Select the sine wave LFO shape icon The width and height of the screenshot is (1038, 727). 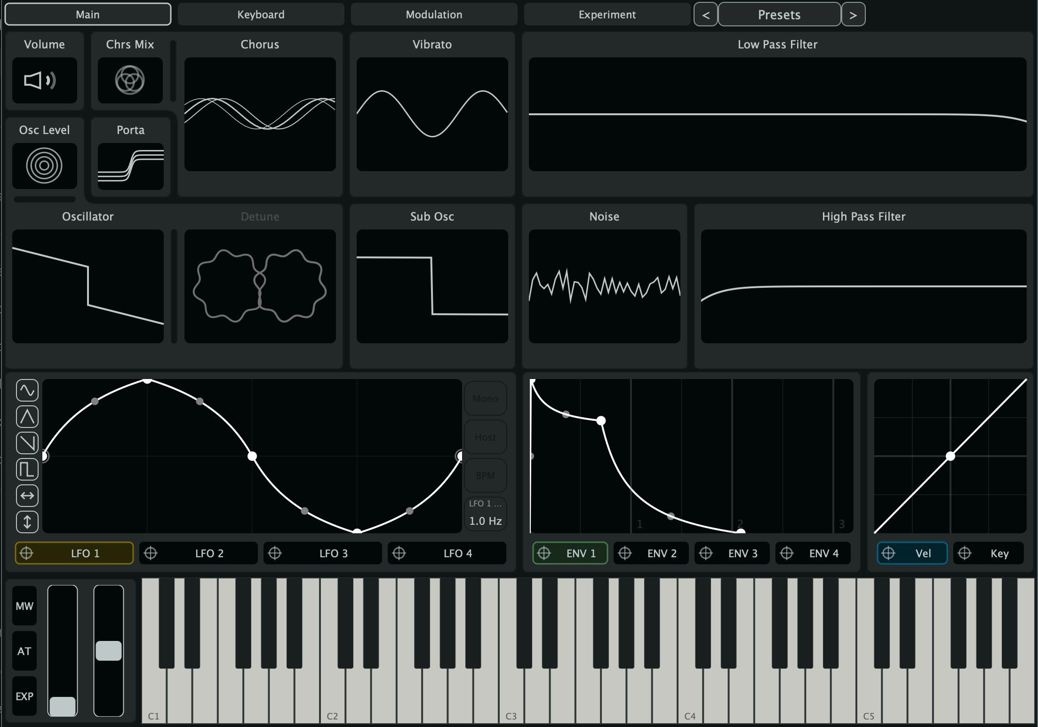point(27,390)
